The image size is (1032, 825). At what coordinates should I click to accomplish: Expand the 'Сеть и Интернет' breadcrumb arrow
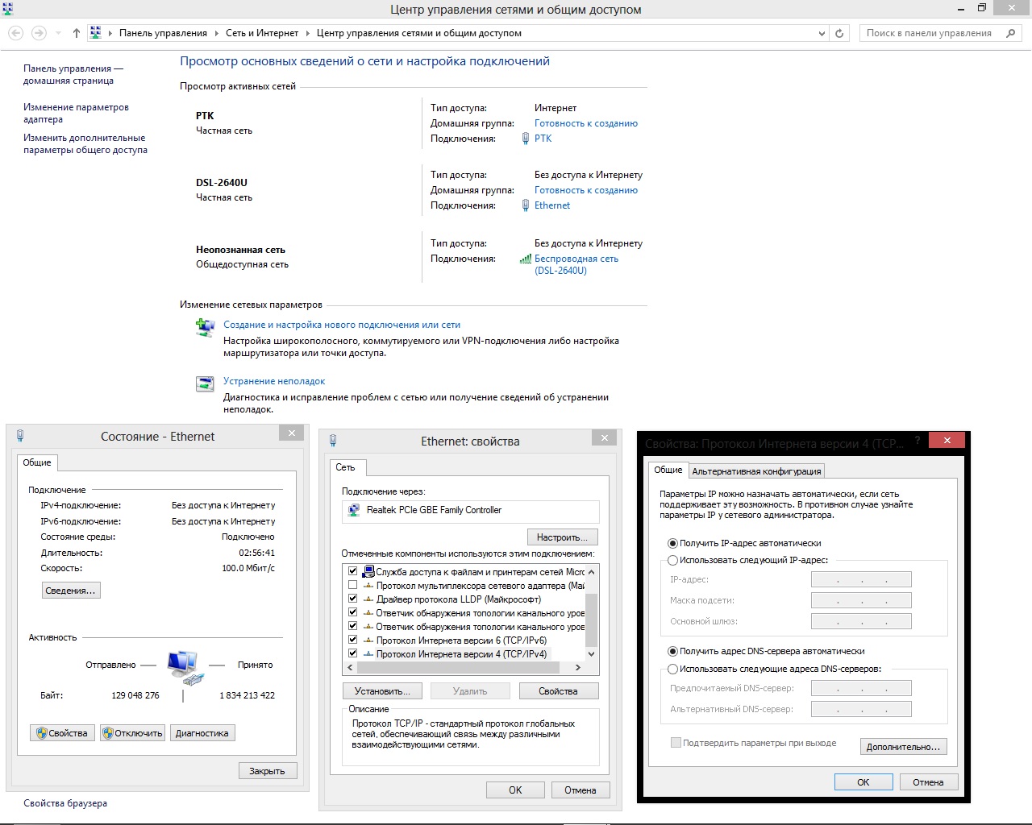click(x=307, y=33)
